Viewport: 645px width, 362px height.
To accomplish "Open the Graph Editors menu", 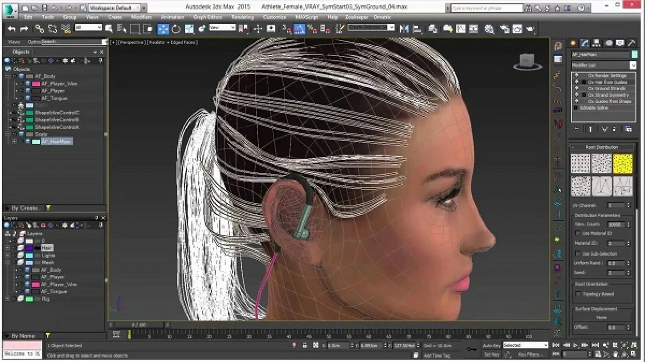I will (x=207, y=17).
